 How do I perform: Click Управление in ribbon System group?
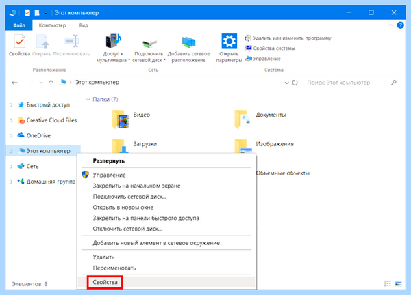coord(262,59)
